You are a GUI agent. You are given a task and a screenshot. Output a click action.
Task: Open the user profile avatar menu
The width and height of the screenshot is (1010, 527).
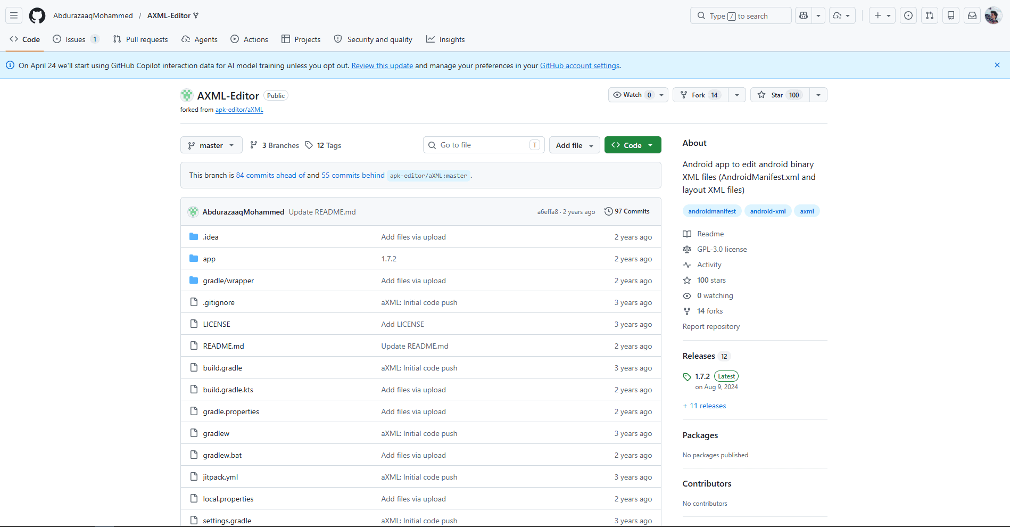994,15
